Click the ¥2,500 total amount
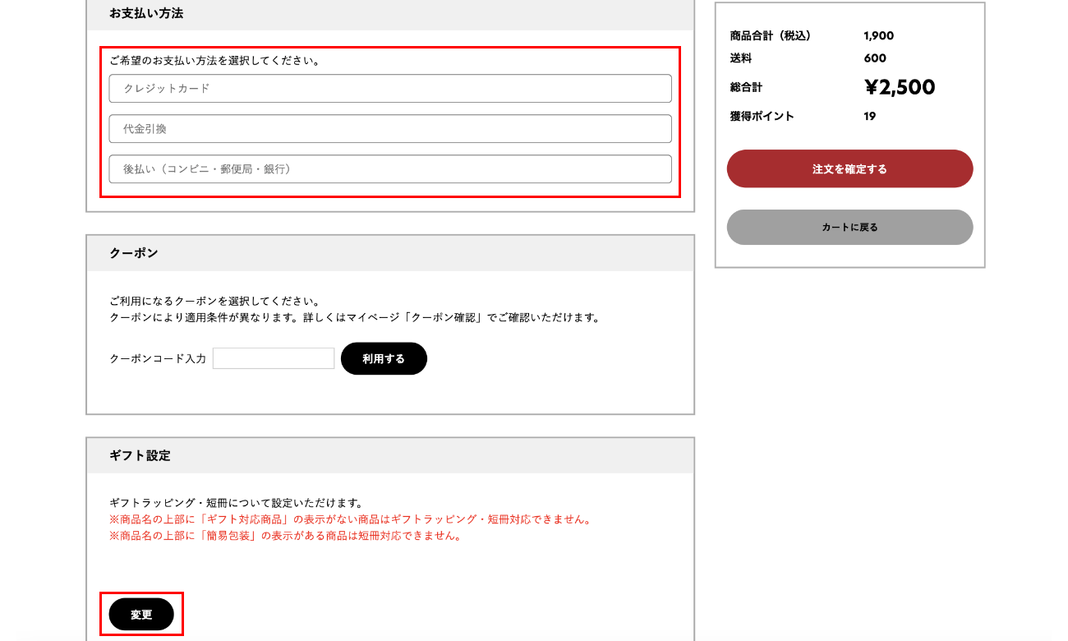Viewport: 1068px width, 641px height. 900,87
